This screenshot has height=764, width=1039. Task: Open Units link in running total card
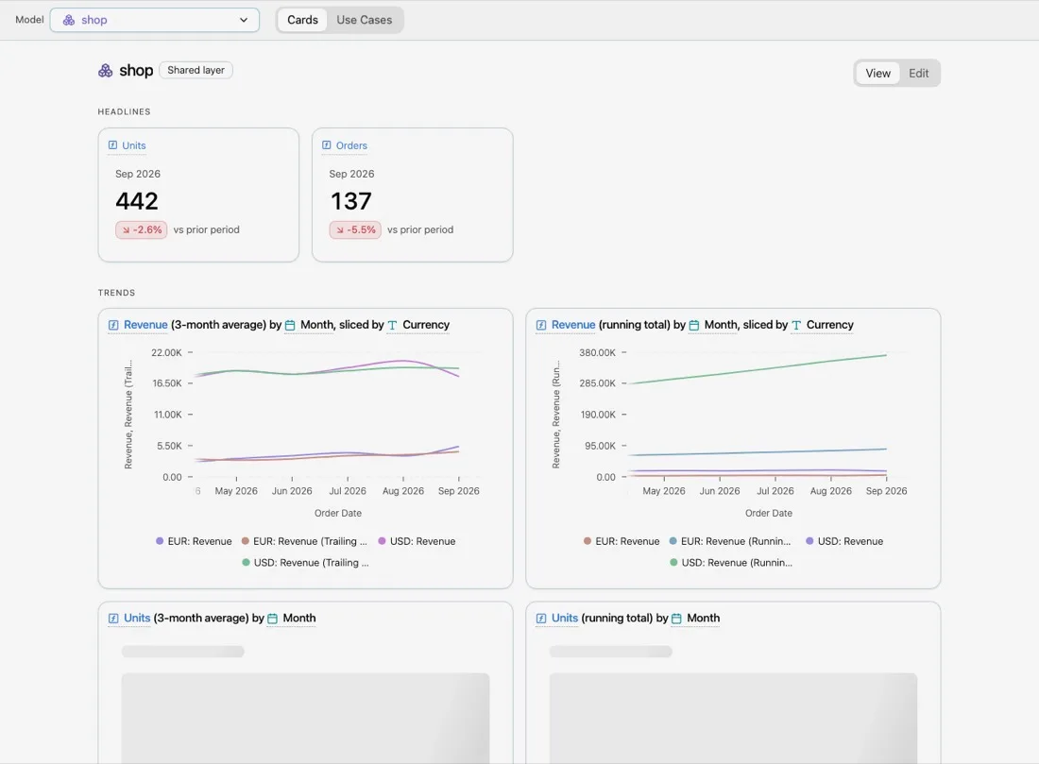(x=565, y=618)
